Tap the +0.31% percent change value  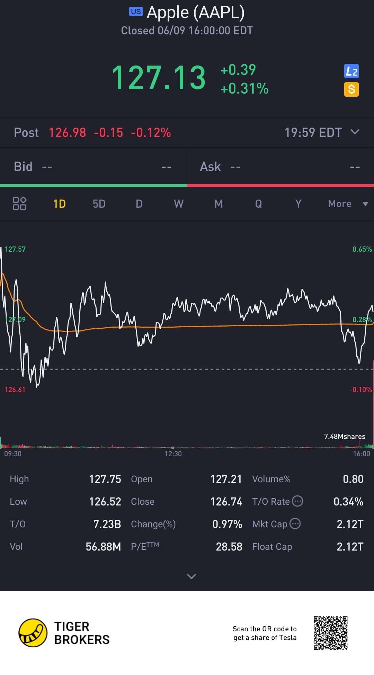[x=244, y=88]
